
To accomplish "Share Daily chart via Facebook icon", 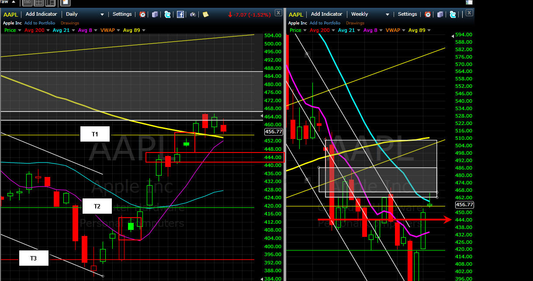I will click(x=180, y=14).
